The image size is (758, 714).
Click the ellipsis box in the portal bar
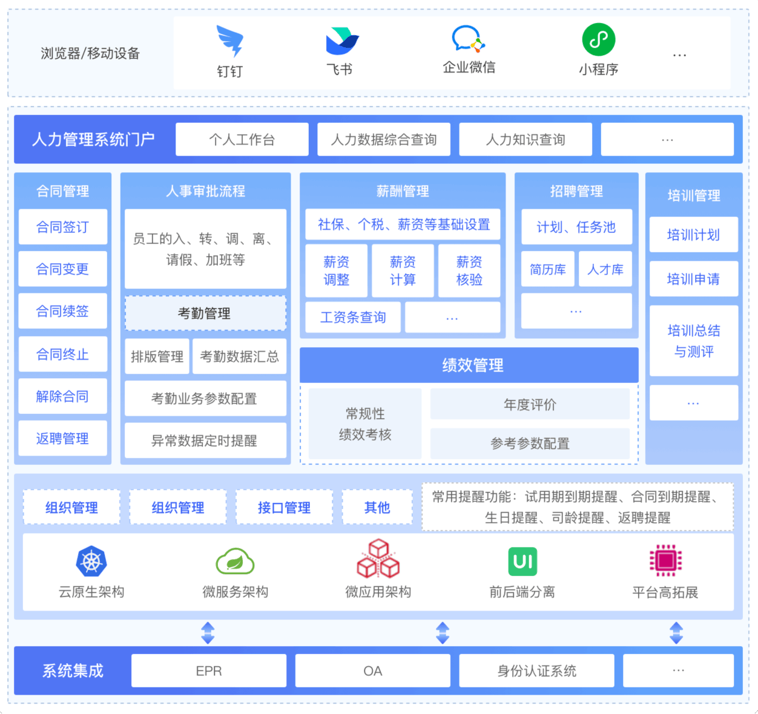[667, 140]
